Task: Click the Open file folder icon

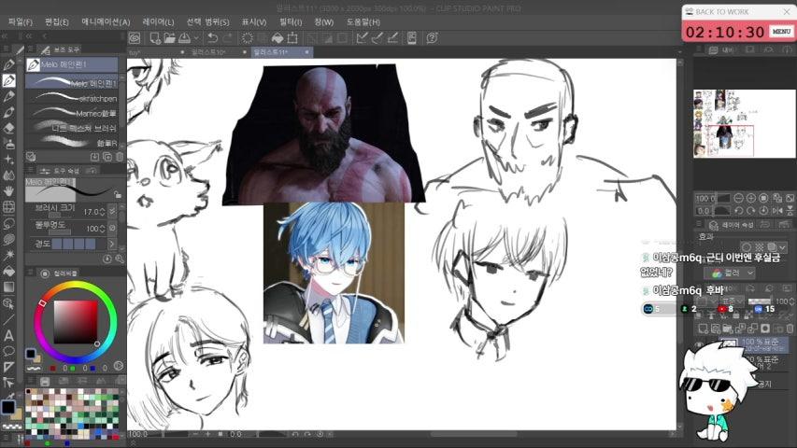Action: point(170,38)
